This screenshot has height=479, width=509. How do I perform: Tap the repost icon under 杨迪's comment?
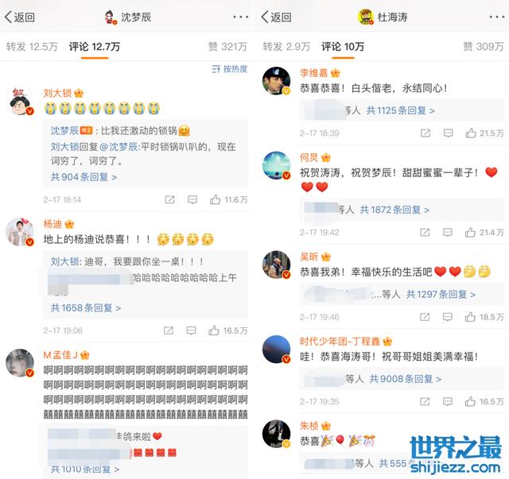169,330
